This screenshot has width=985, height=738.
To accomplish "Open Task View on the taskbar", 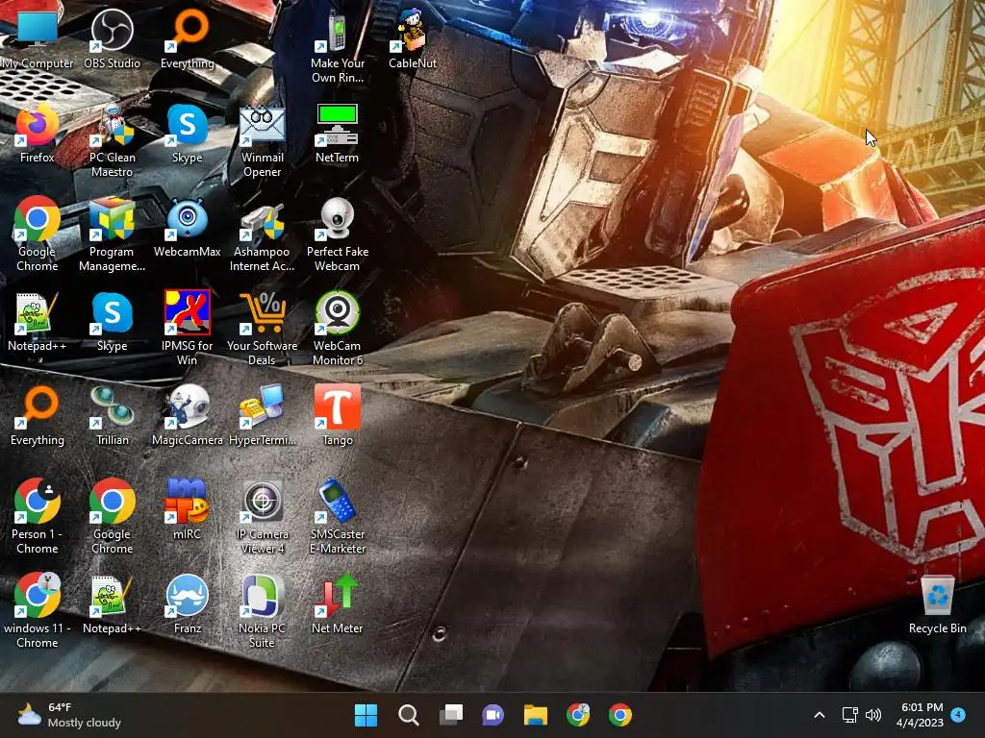I will click(451, 715).
